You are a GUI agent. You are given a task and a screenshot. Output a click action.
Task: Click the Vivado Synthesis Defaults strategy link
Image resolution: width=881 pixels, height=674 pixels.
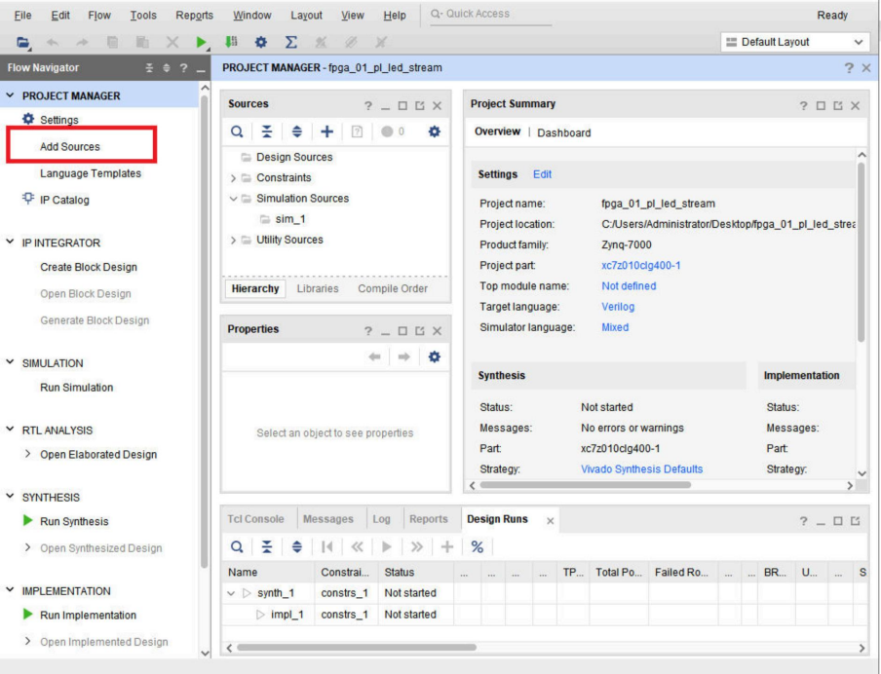click(x=641, y=468)
